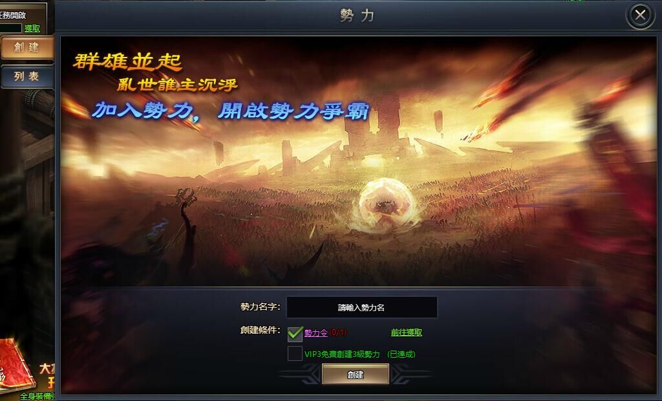Click the red (0/1) token counter
The width and height of the screenshot is (662, 401).
click(x=337, y=333)
